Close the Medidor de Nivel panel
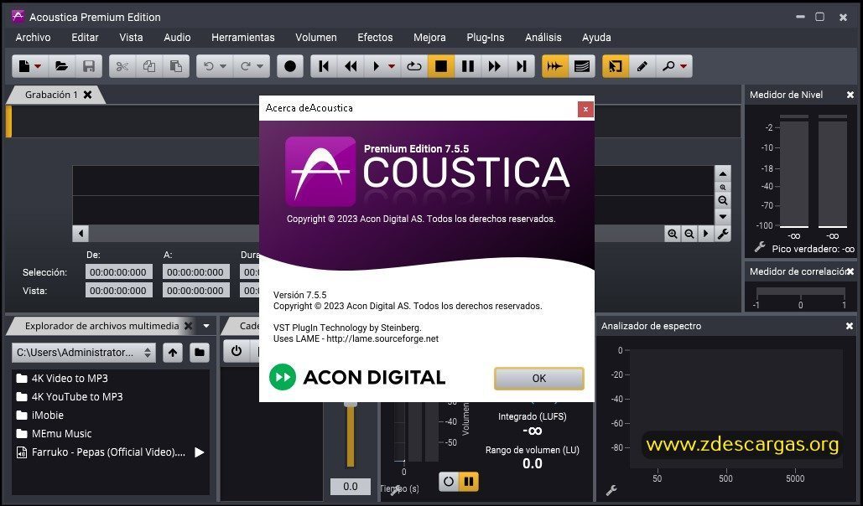This screenshot has width=863, height=506. pos(850,96)
